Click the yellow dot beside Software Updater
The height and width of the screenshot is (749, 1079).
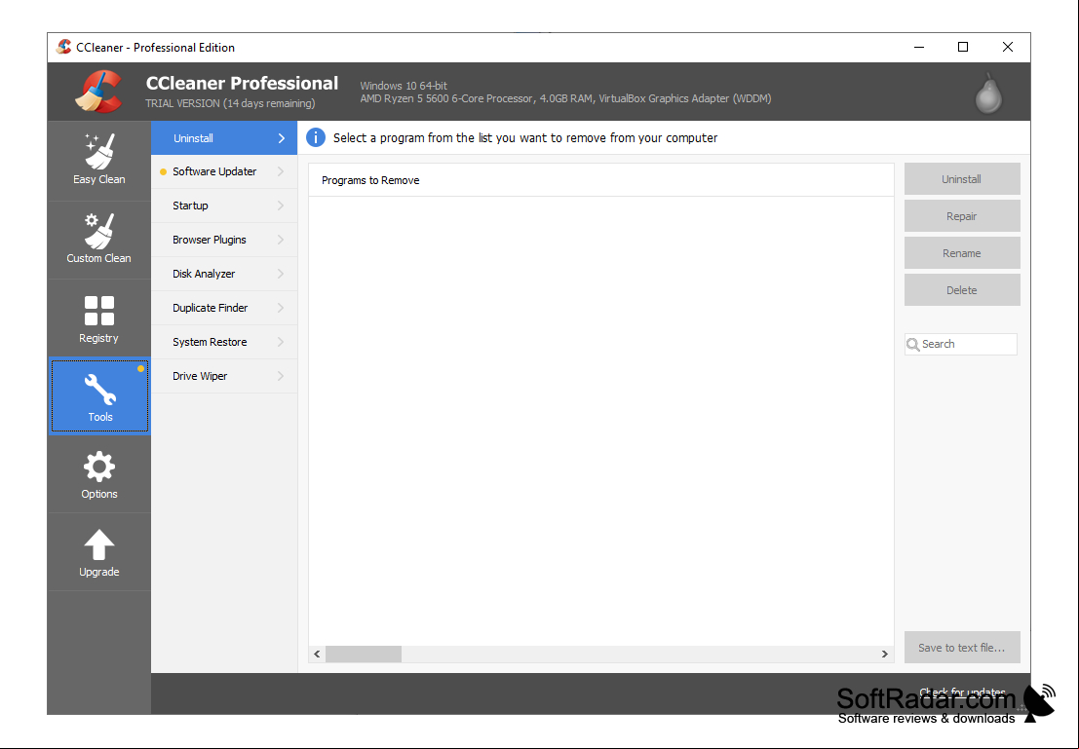163,172
